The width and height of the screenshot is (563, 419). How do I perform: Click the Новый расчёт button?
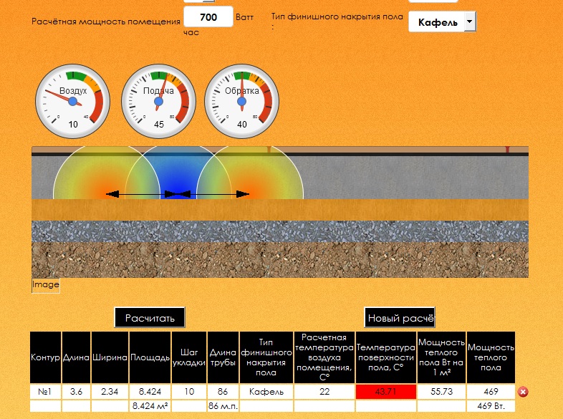[400, 317]
